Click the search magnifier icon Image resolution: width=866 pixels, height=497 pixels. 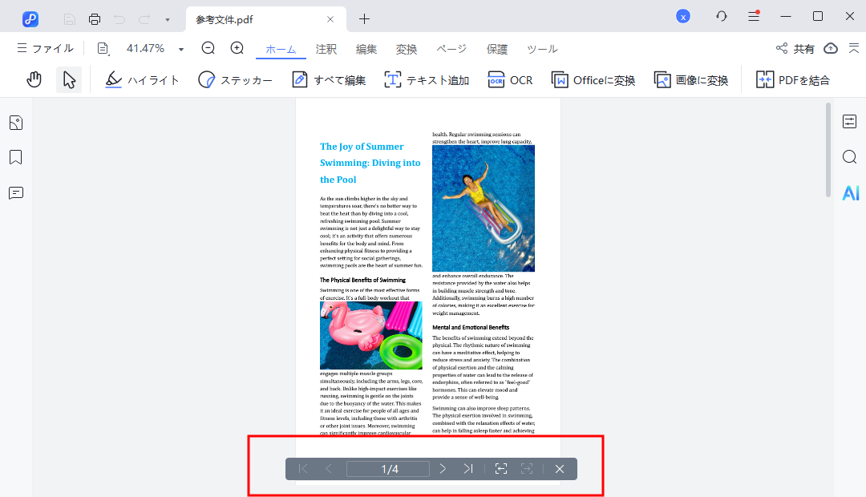click(x=850, y=157)
